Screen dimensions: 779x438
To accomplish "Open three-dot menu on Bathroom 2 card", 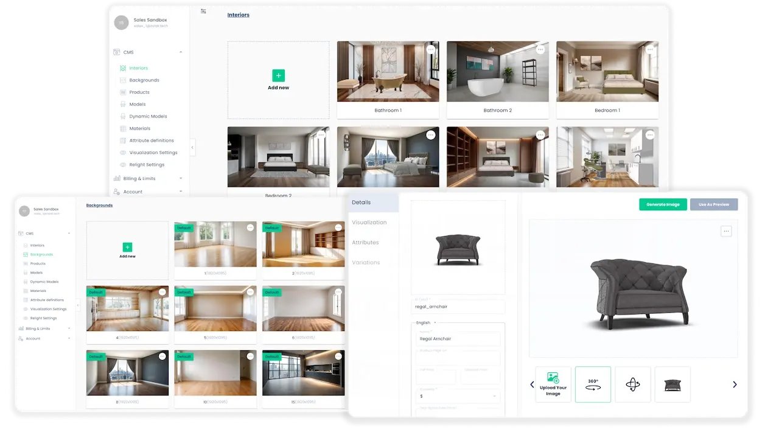I will pos(540,50).
